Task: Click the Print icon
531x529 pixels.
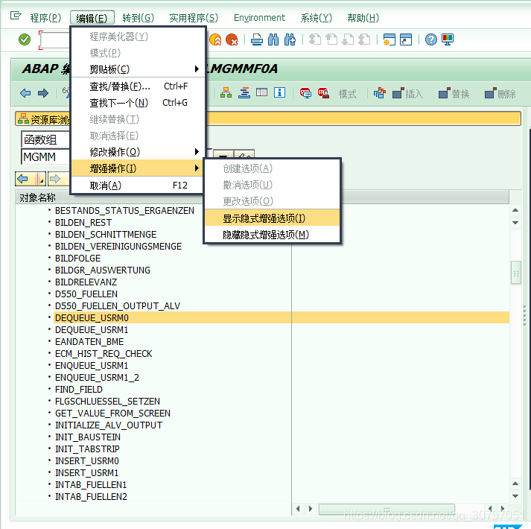Action: tap(257, 39)
